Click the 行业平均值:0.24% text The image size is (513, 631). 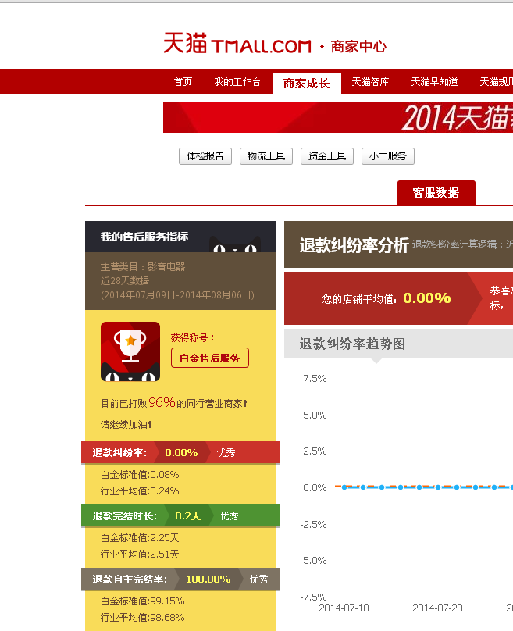pyautogui.click(x=140, y=491)
